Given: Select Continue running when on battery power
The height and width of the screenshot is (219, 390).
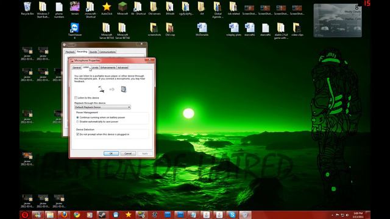Looking at the screenshot, I should click(77, 117).
